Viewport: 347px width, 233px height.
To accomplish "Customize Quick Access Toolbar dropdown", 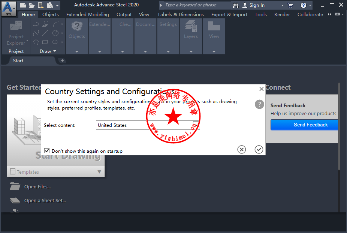I will click(57, 5).
